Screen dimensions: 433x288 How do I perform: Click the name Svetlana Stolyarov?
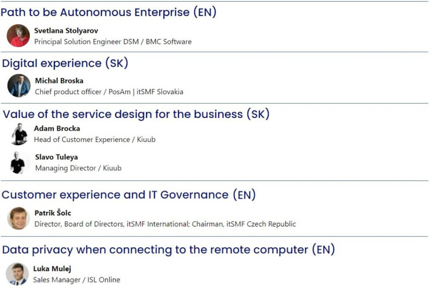click(66, 30)
